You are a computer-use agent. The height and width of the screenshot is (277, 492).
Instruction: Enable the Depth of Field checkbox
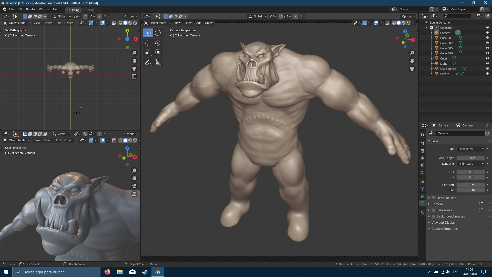[434, 198]
